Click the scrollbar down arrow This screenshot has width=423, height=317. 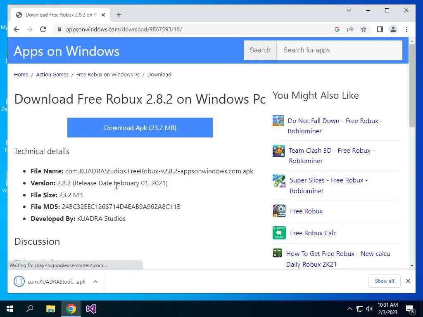[x=412, y=265]
